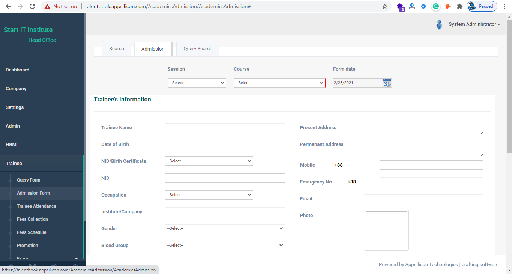Click the green Grammarly extension icon
The image size is (512, 274).
(435, 6)
